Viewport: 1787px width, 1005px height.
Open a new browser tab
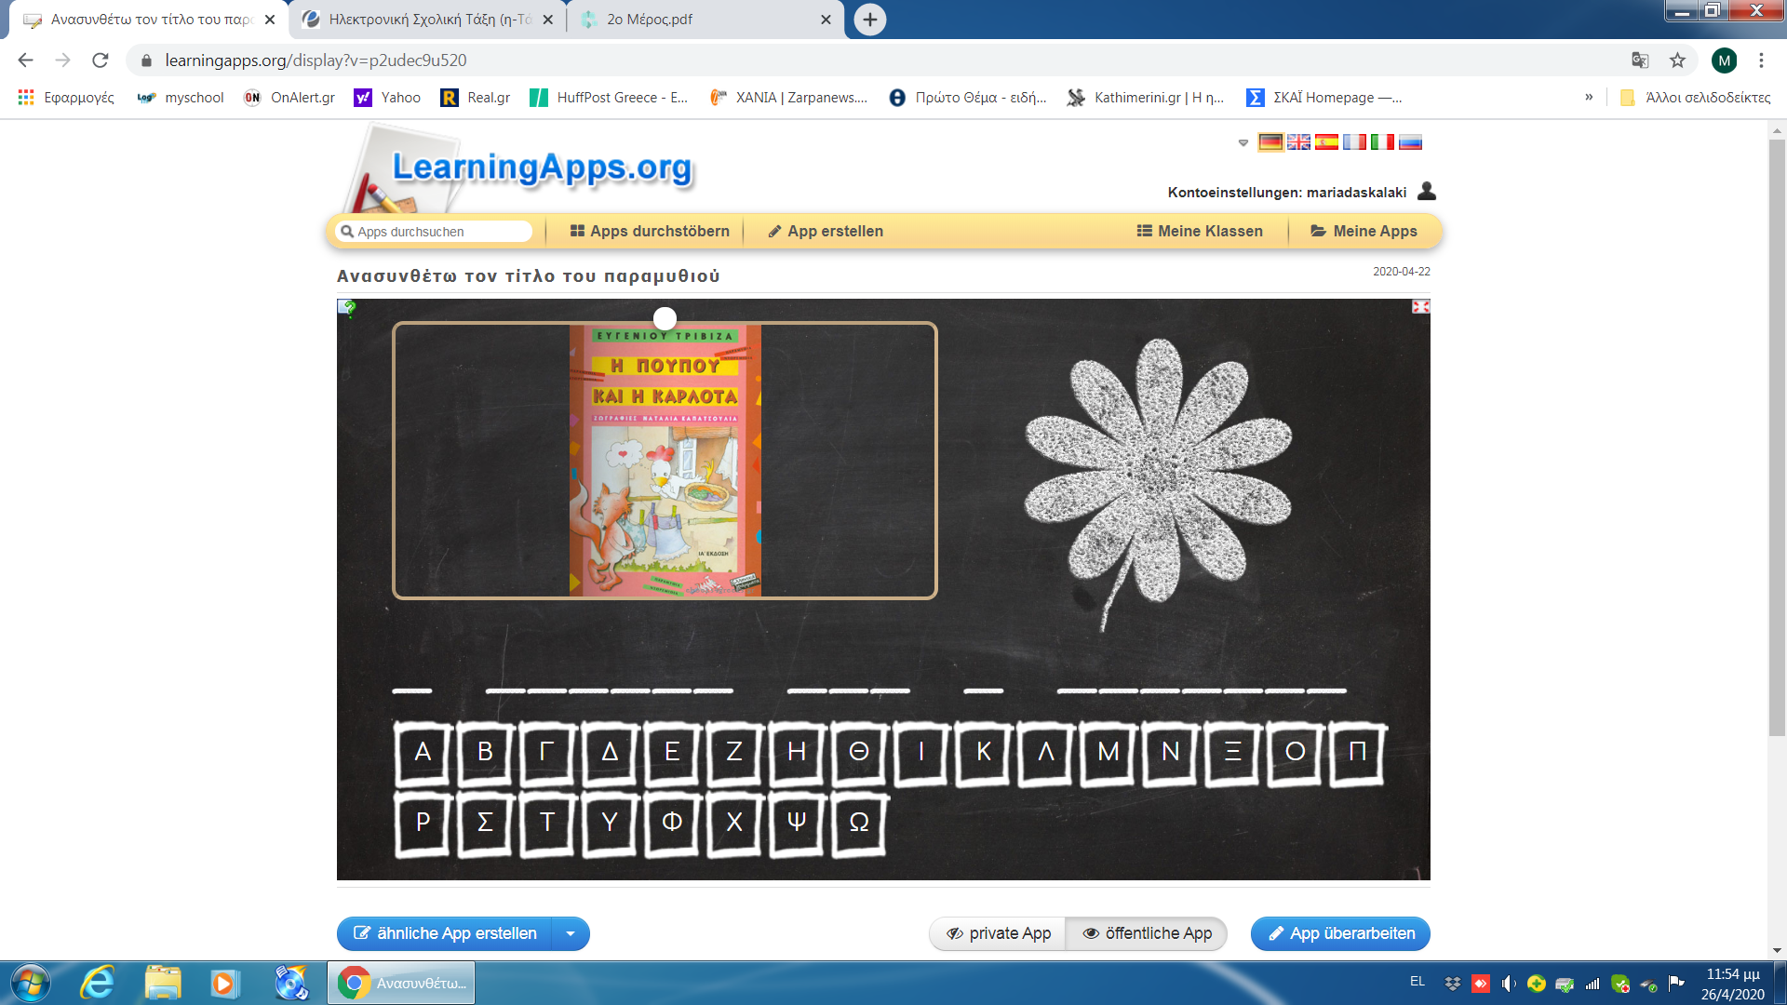[x=869, y=20]
